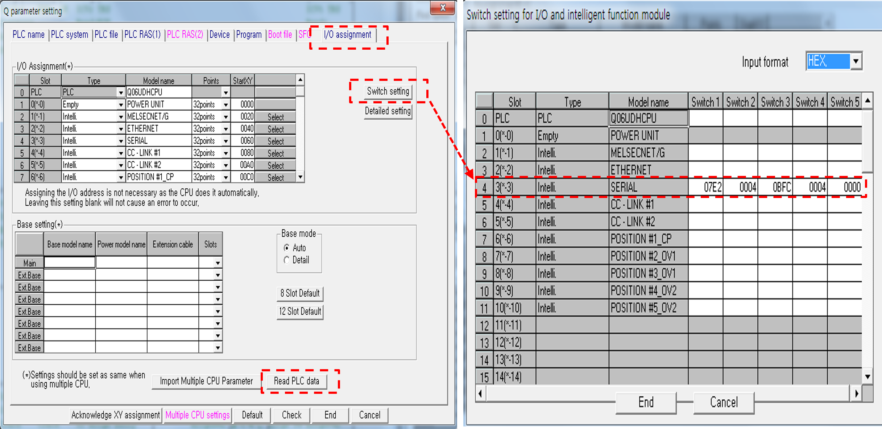Viewport: 882px width, 429px height.
Task: Open the PLC system tab
Action: click(x=70, y=34)
